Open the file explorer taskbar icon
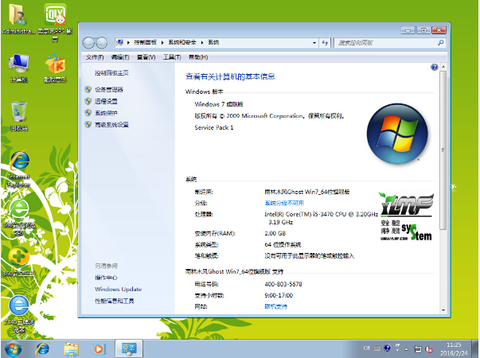This screenshot has height=358, width=480. tap(71, 348)
